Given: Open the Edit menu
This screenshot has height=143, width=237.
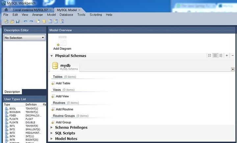Looking at the screenshot, I should pos(15,15).
